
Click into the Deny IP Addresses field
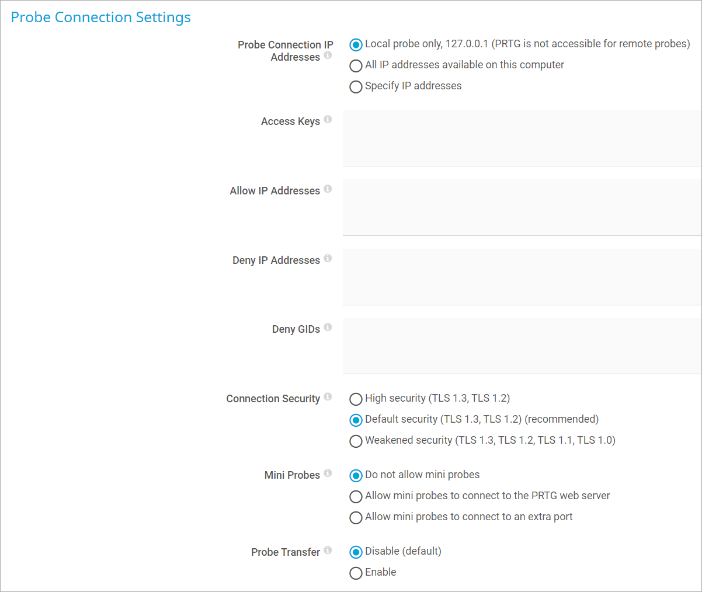[x=522, y=277]
